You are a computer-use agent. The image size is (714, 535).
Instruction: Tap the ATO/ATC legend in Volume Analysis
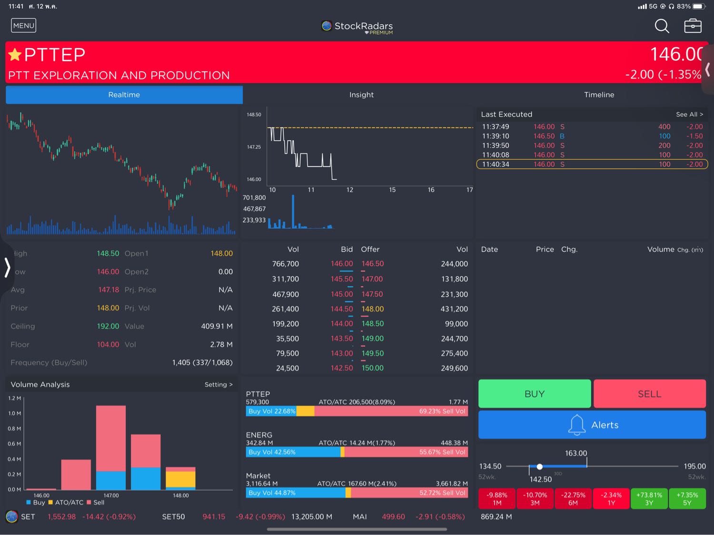pyautogui.click(x=66, y=502)
